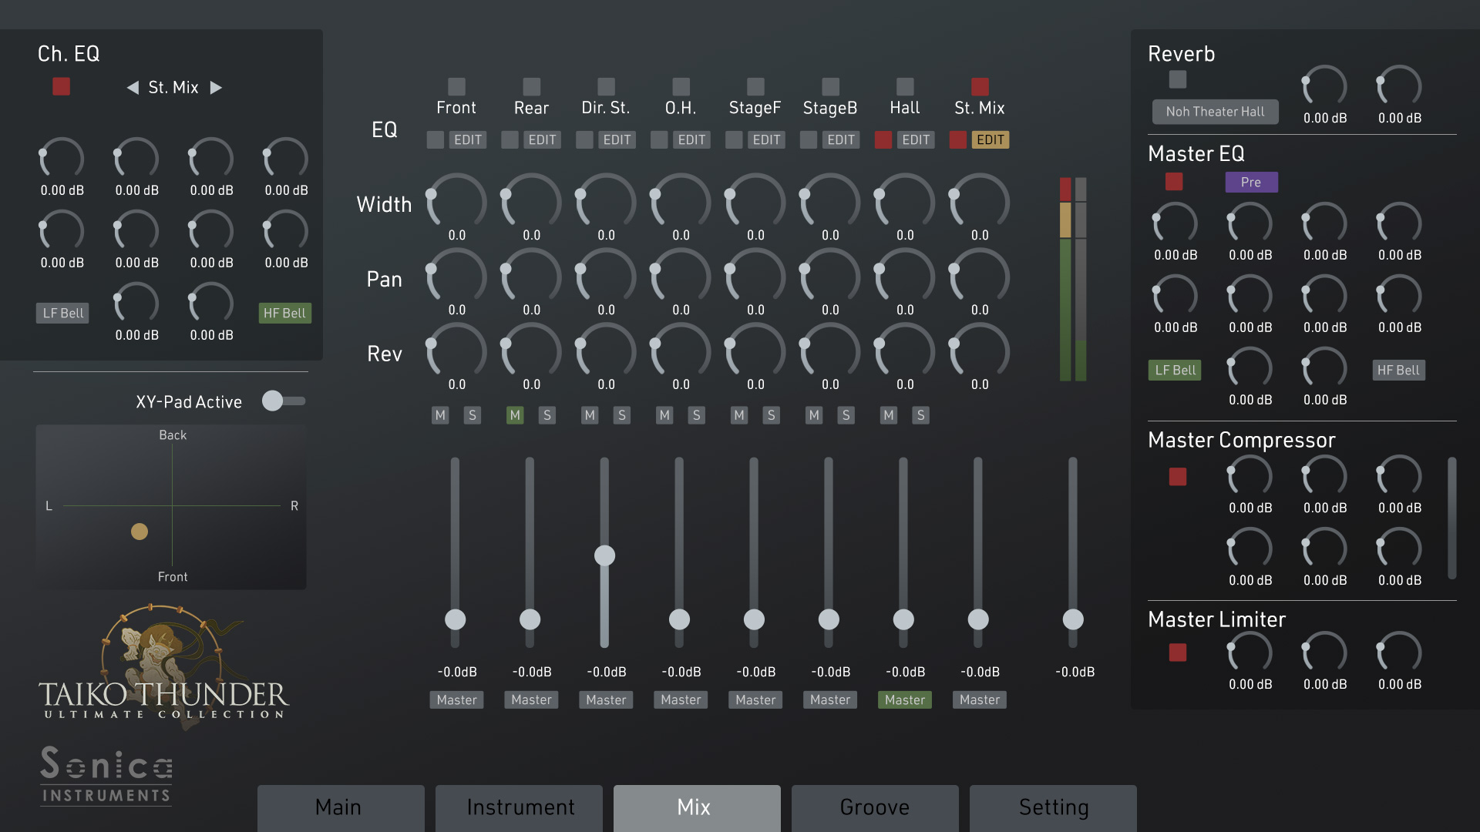The image size is (1480, 832).
Task: Solo the Rear channel
Action: [547, 415]
